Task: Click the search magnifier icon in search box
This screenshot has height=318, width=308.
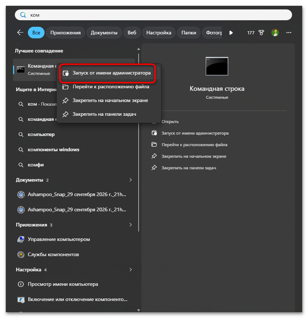Action: pos(23,15)
